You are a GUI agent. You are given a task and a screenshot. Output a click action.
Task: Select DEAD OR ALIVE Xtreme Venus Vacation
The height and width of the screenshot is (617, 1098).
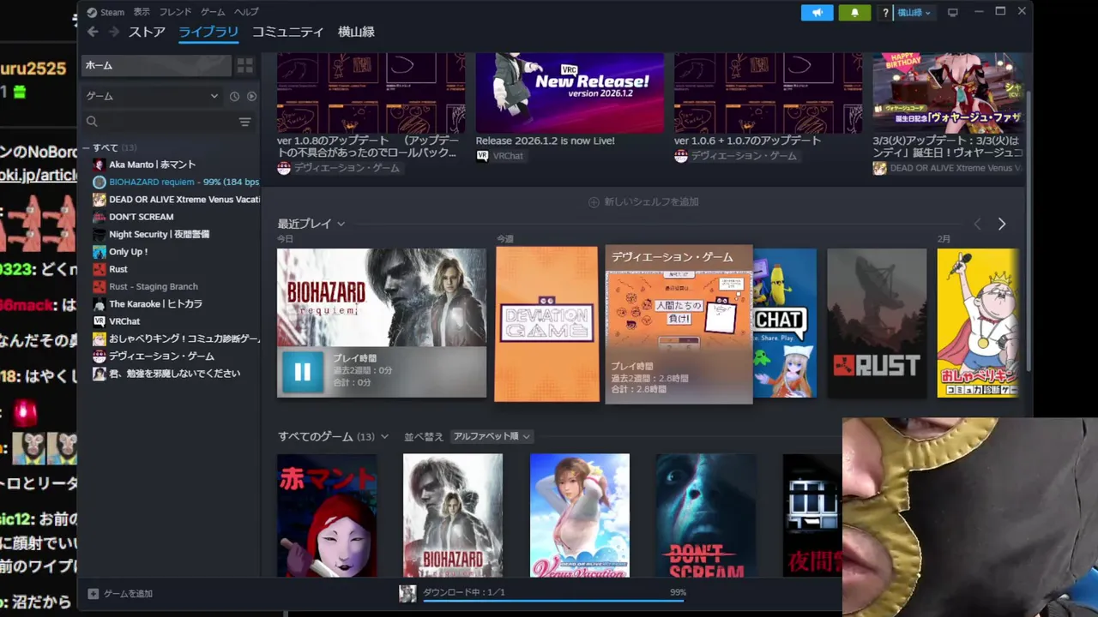[176, 200]
